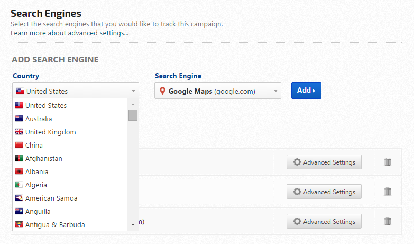Open Advanced Settings for the first engine

click(x=324, y=162)
